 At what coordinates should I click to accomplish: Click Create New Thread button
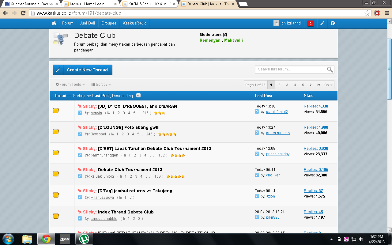(82, 70)
